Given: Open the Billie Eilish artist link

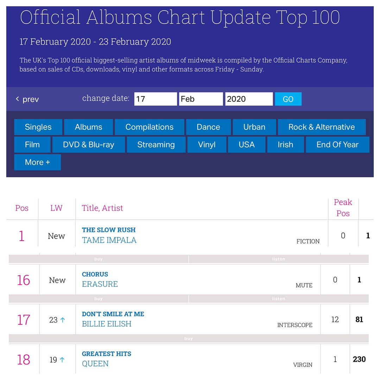Looking at the screenshot, I should click(107, 324).
